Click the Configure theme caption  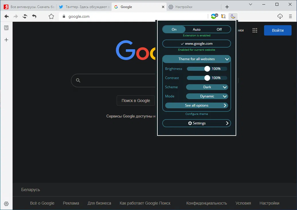(197, 114)
